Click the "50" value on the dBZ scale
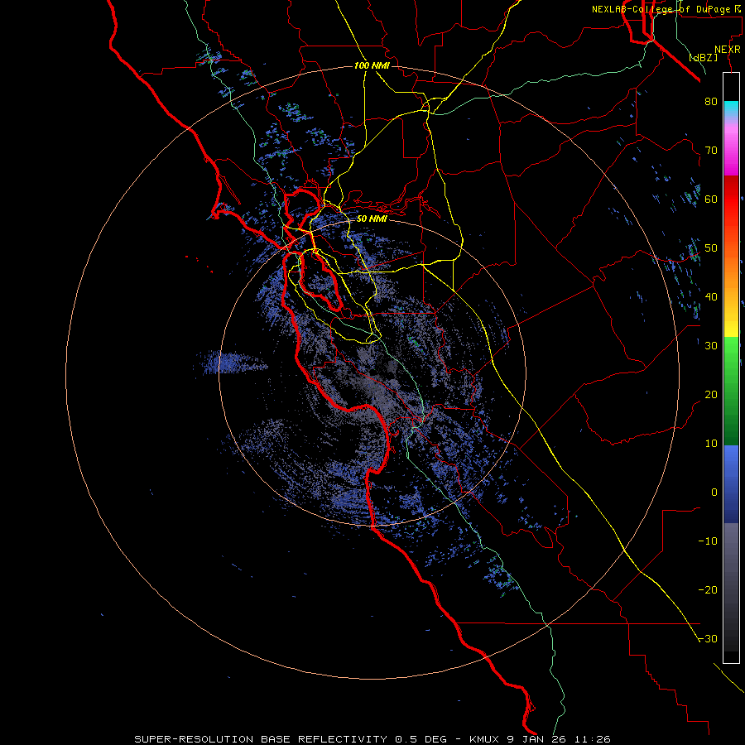745x745 pixels. point(711,248)
